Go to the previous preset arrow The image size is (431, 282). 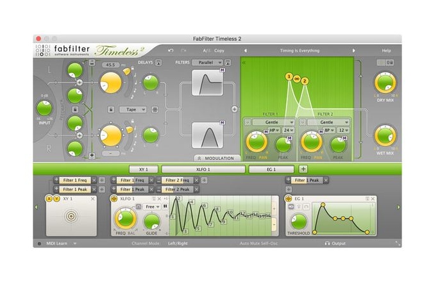tap(246, 51)
